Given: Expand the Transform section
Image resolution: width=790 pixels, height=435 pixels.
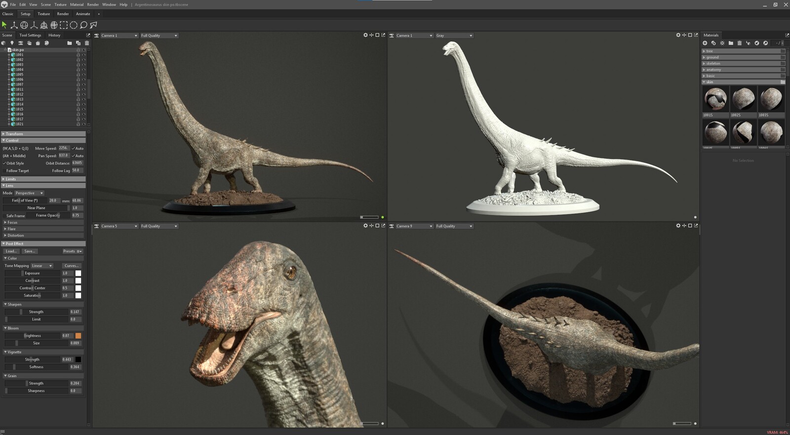Looking at the screenshot, I should [x=43, y=134].
